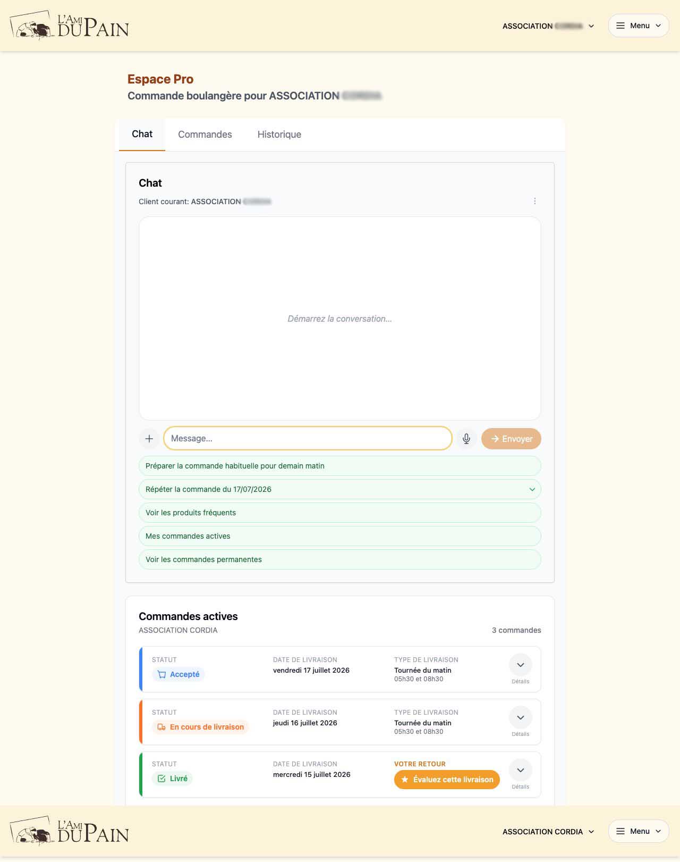
Task: Click the 'Commandes actives' heading
Action: coord(188,616)
